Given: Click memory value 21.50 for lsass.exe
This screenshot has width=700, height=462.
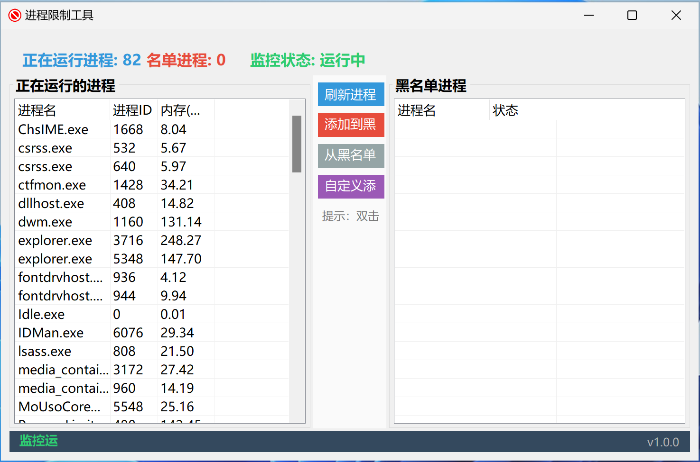Looking at the screenshot, I should tap(177, 351).
